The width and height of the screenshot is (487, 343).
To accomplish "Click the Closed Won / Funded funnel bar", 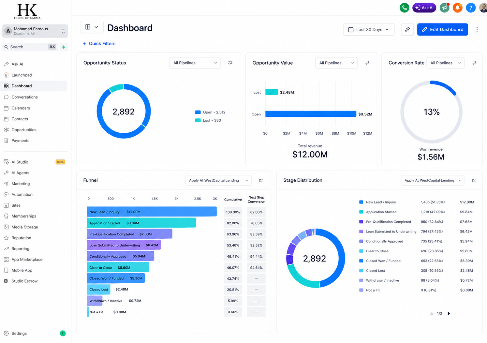I will click(x=116, y=278).
